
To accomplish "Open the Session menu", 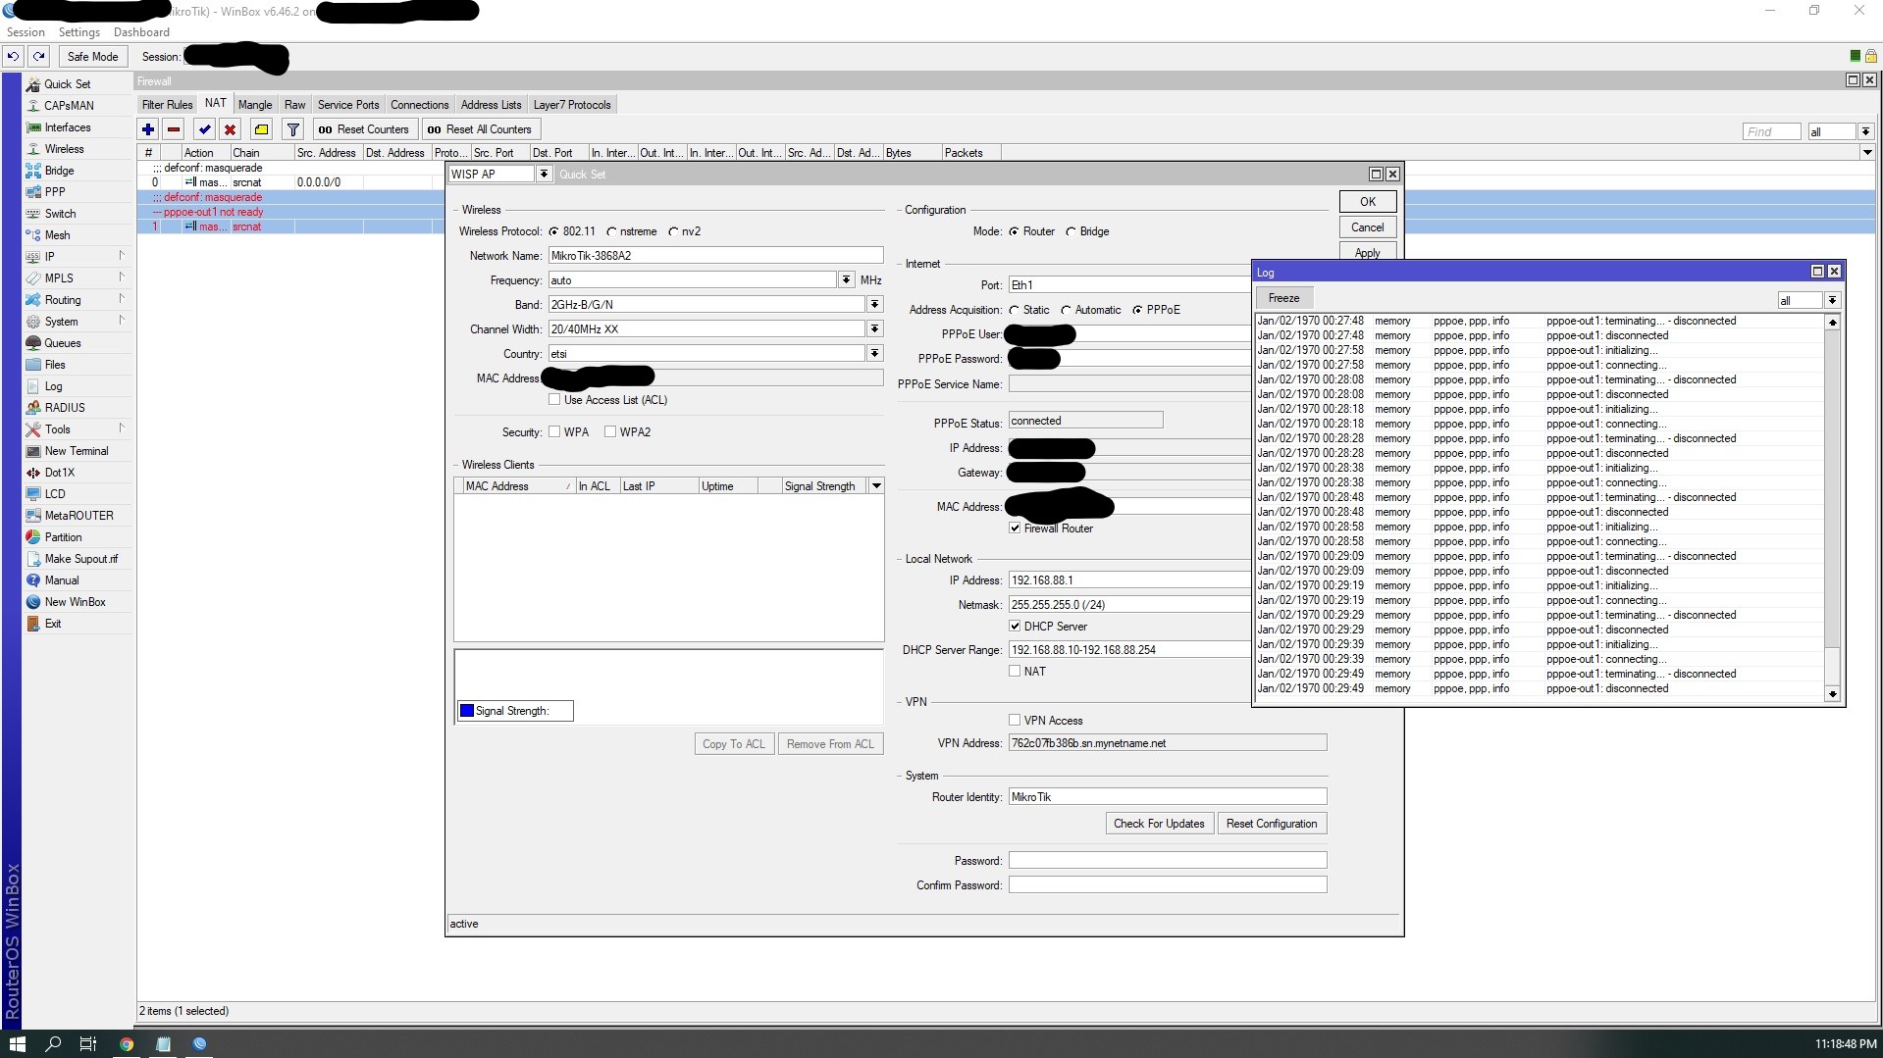I will (x=26, y=32).
